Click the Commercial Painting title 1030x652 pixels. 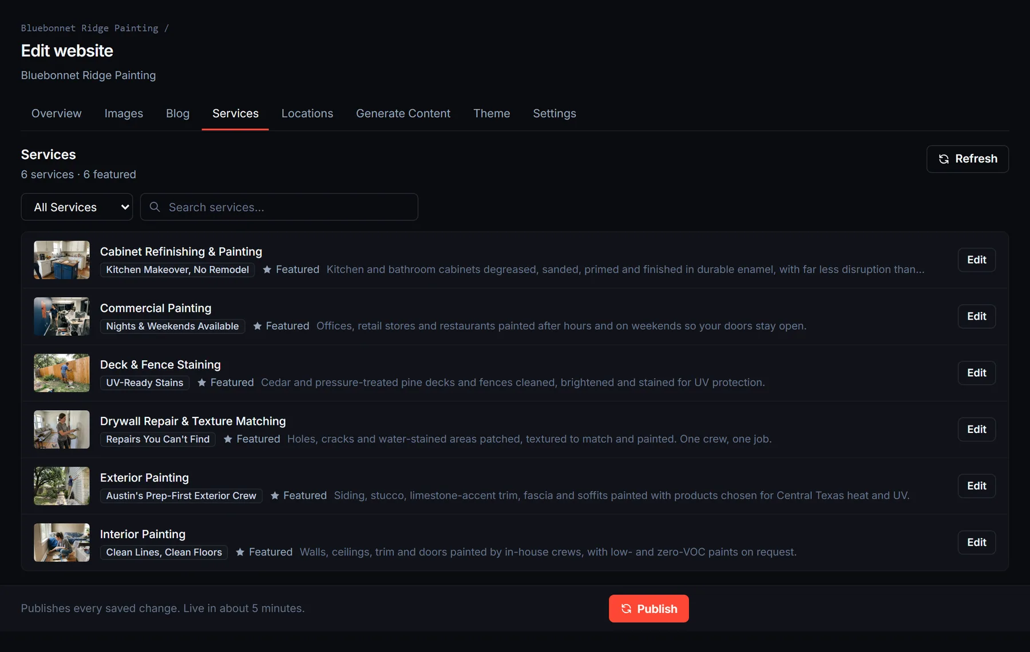156,308
